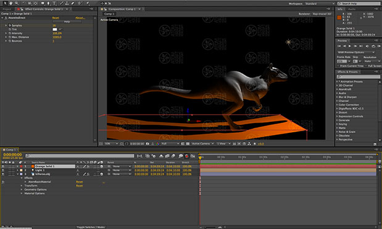This screenshot has height=229, width=382.
Task: Hide the Orange Solid 1 layer
Action: tap(3, 166)
